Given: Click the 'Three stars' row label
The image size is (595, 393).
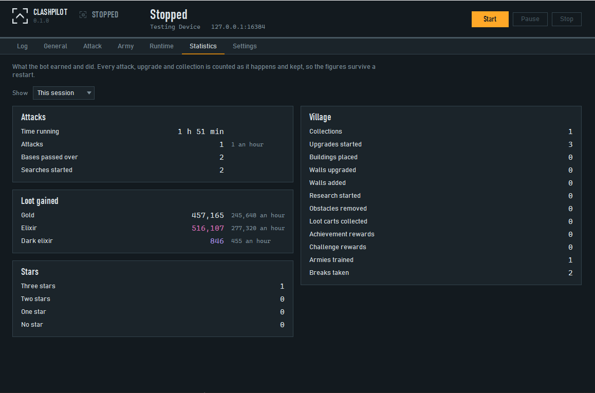Looking at the screenshot, I should (38, 286).
